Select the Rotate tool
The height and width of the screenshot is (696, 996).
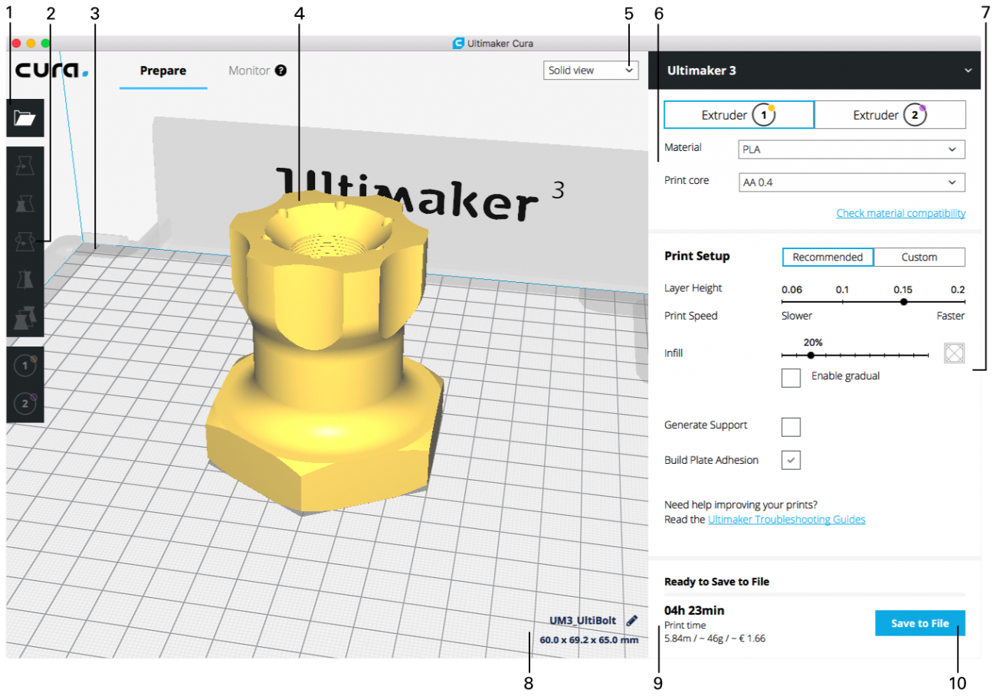click(x=25, y=241)
